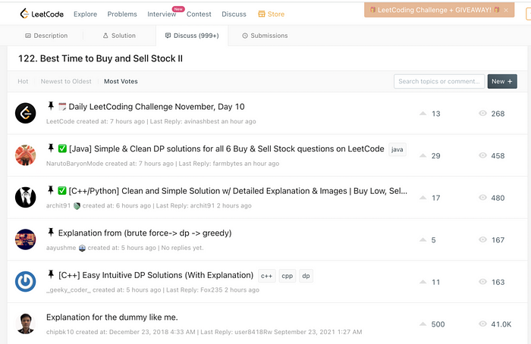This screenshot has height=344, width=531.
Task: Open the Explore menu item
Action: point(85,14)
